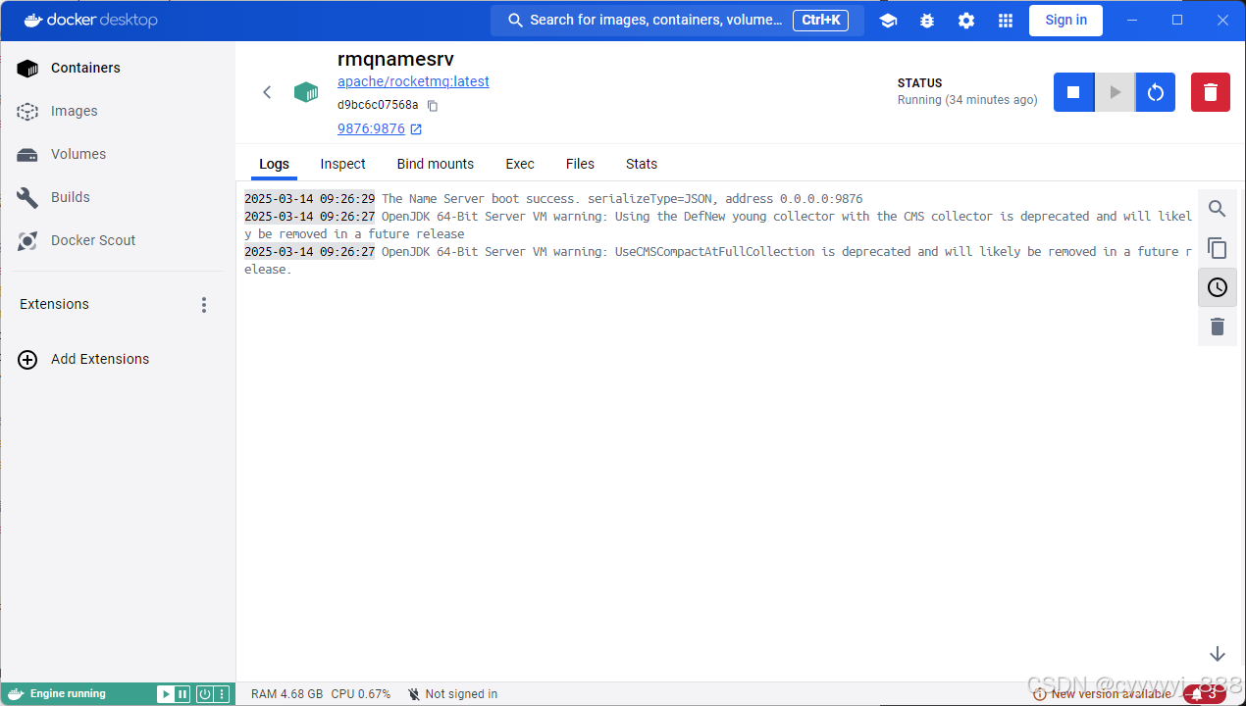Viewport: 1246px width, 706px height.
Task: Open the Stats tab
Action: [641, 164]
